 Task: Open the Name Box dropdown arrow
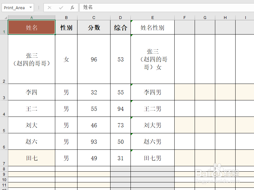(30, 7)
